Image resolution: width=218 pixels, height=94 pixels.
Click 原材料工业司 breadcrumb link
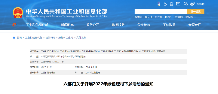coord(66,38)
